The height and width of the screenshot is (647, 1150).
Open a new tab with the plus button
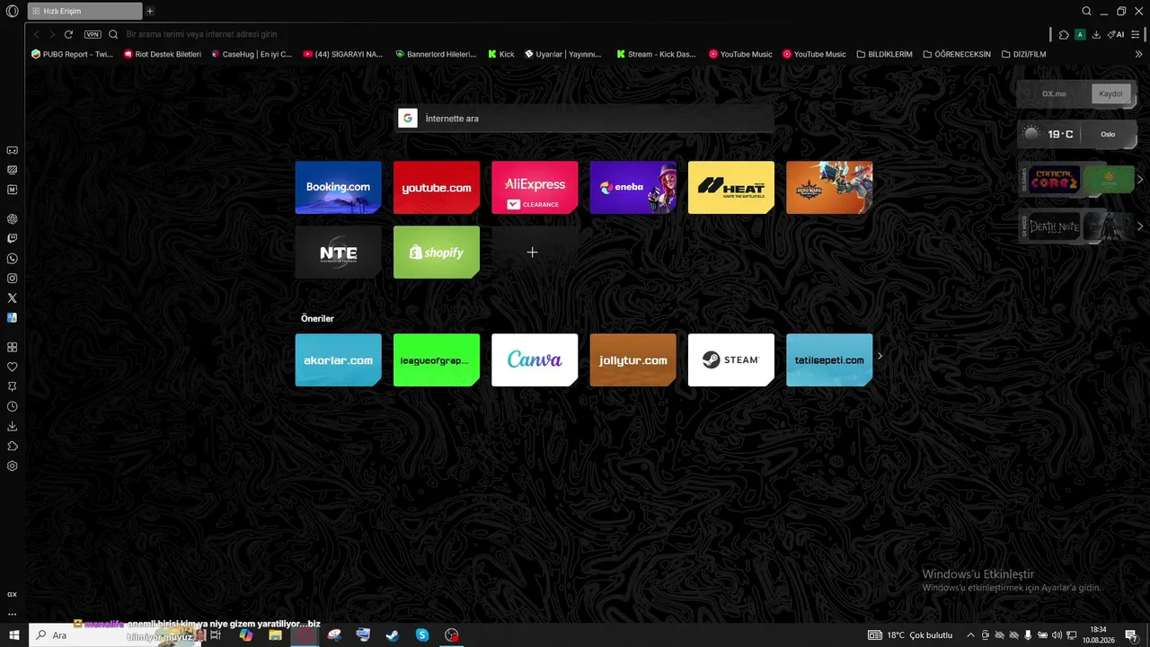pos(150,12)
